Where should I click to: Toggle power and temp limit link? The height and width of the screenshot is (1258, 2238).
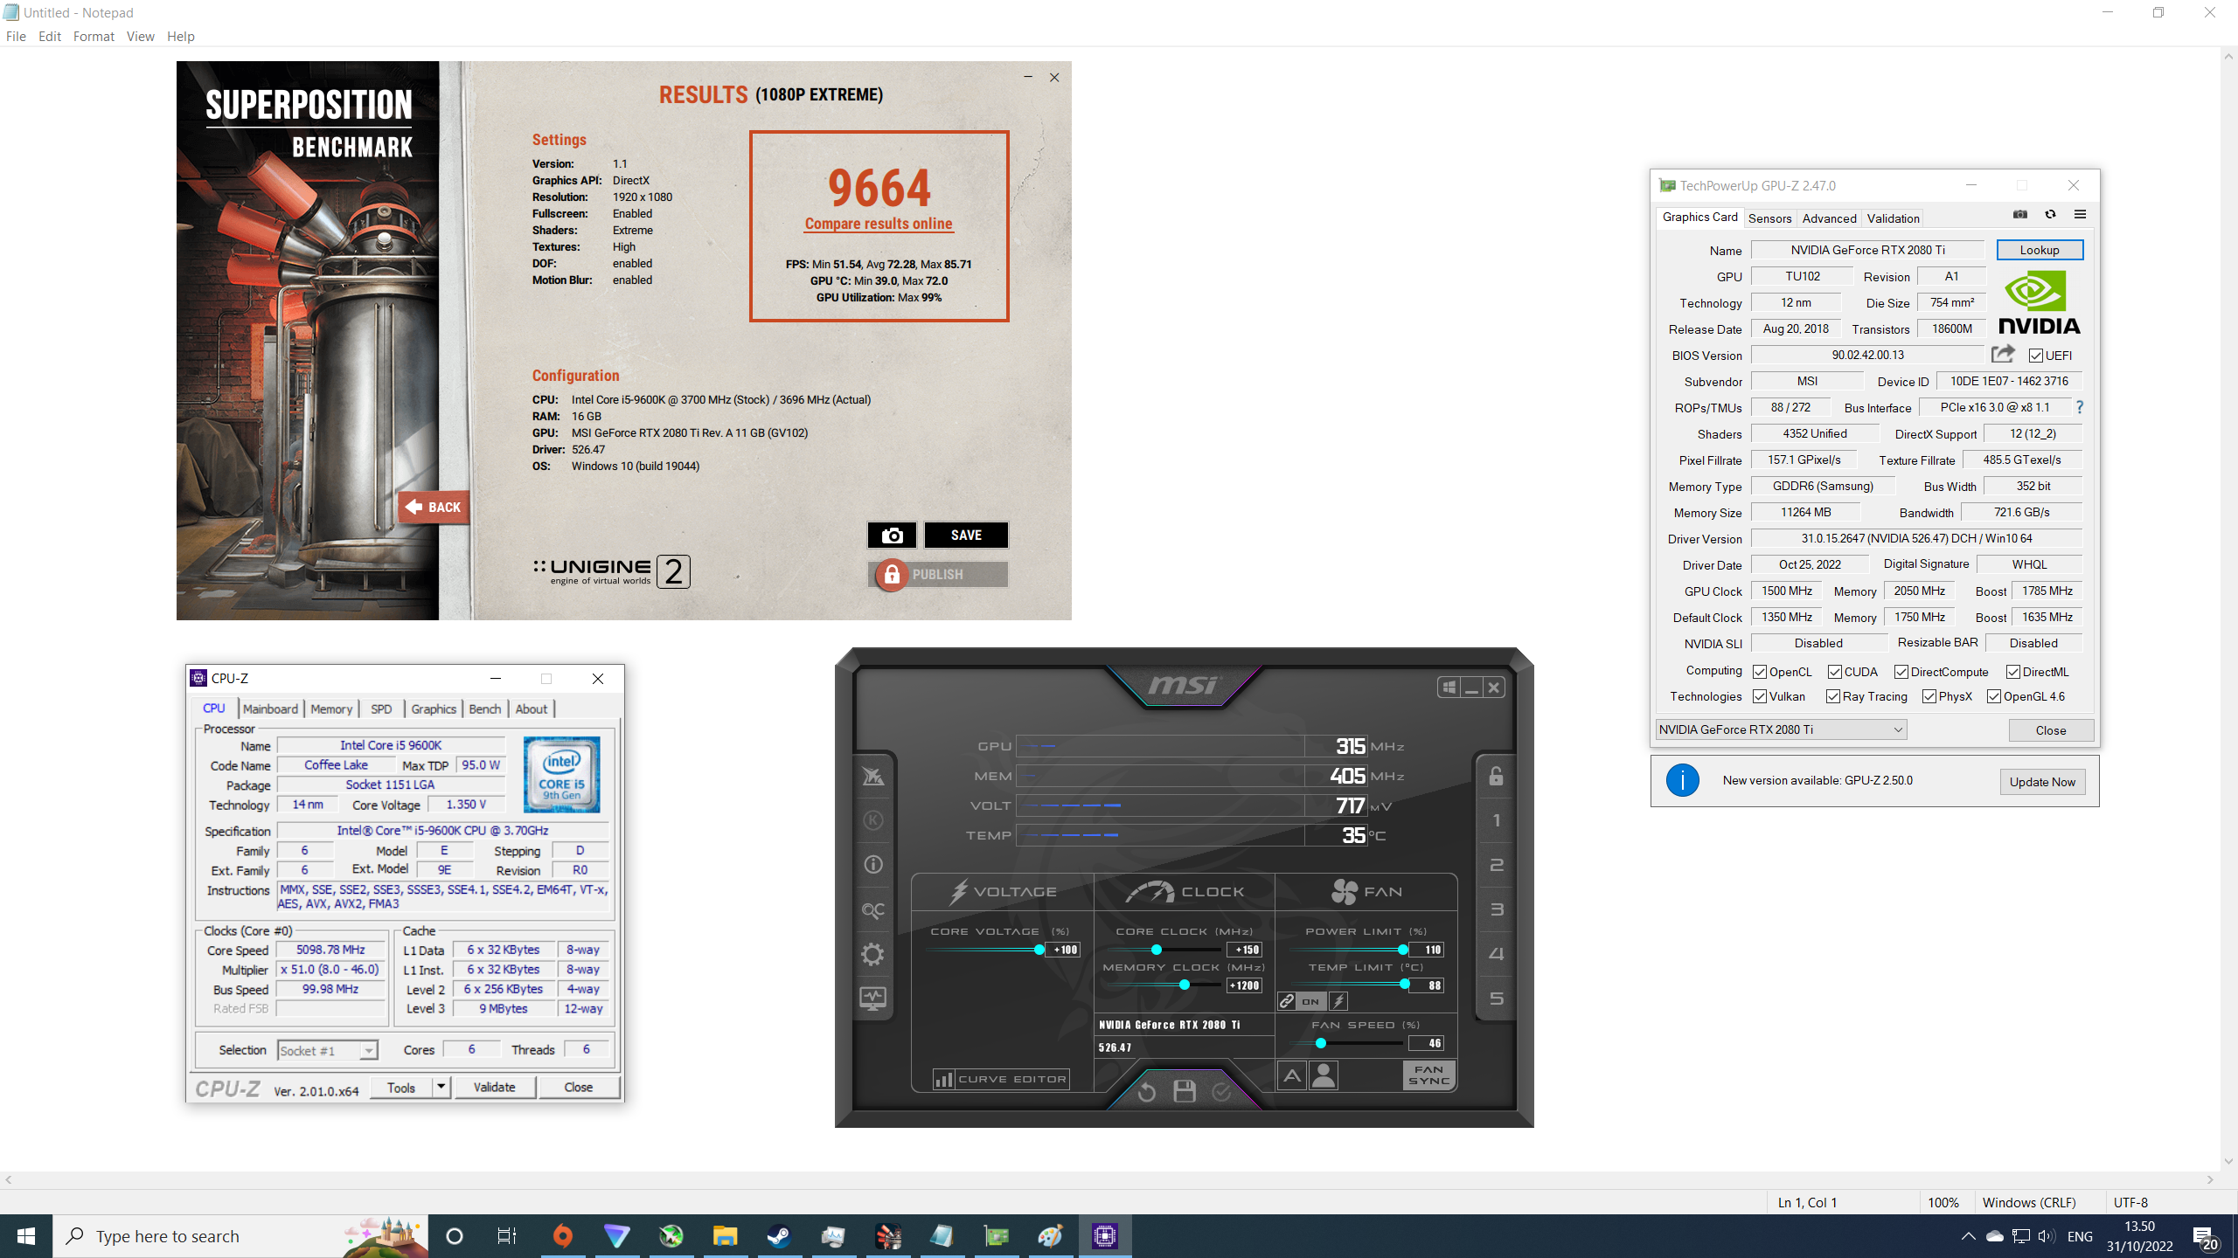[x=1287, y=1001]
